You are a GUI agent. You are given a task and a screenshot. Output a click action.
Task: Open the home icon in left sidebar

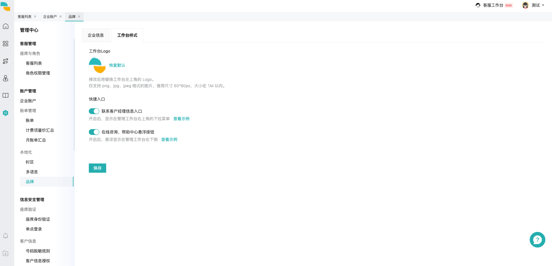[x=5, y=26]
